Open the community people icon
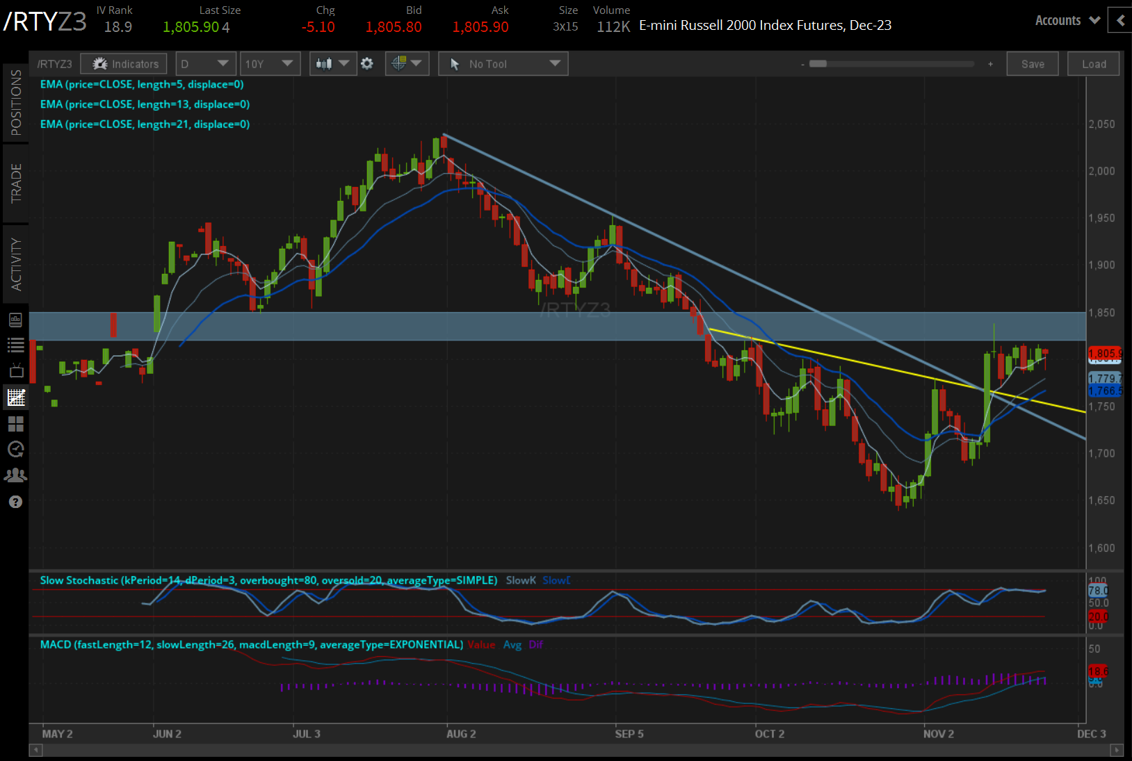The width and height of the screenshot is (1132, 761). click(x=15, y=475)
